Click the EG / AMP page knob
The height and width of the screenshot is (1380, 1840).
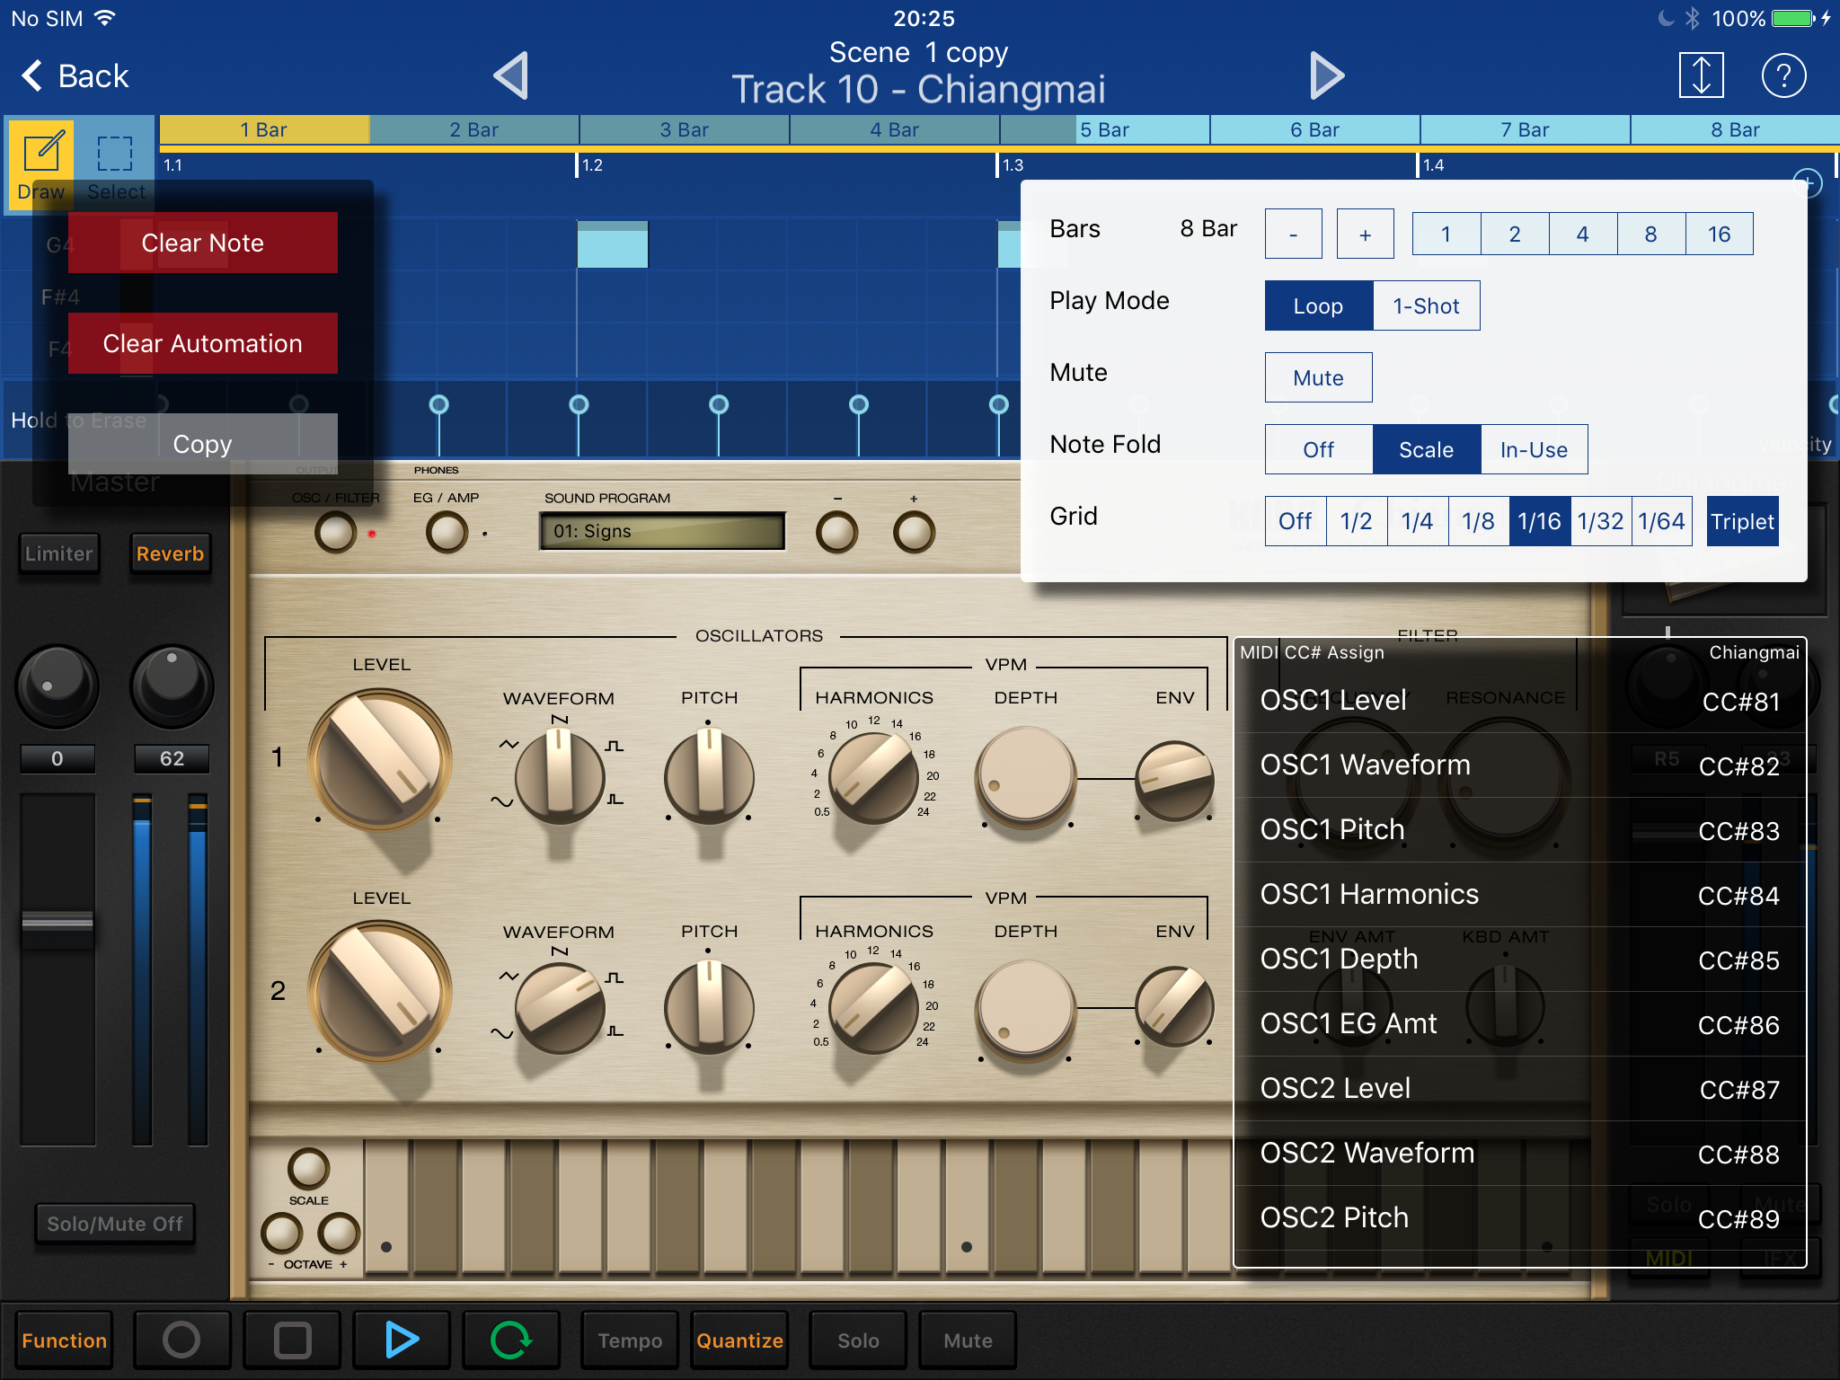(x=447, y=532)
